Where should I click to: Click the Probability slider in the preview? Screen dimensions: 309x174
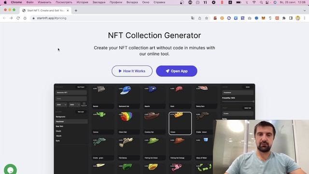[x=238, y=101]
